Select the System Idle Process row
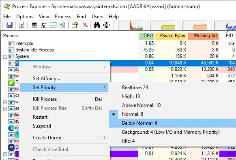Image resolution: width=236 pixels, height=160 pixels. [118, 50]
